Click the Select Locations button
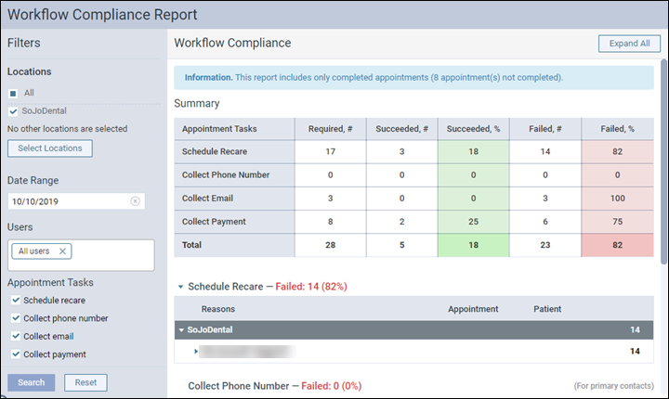Image resolution: width=669 pixels, height=399 pixels. pos(50,148)
